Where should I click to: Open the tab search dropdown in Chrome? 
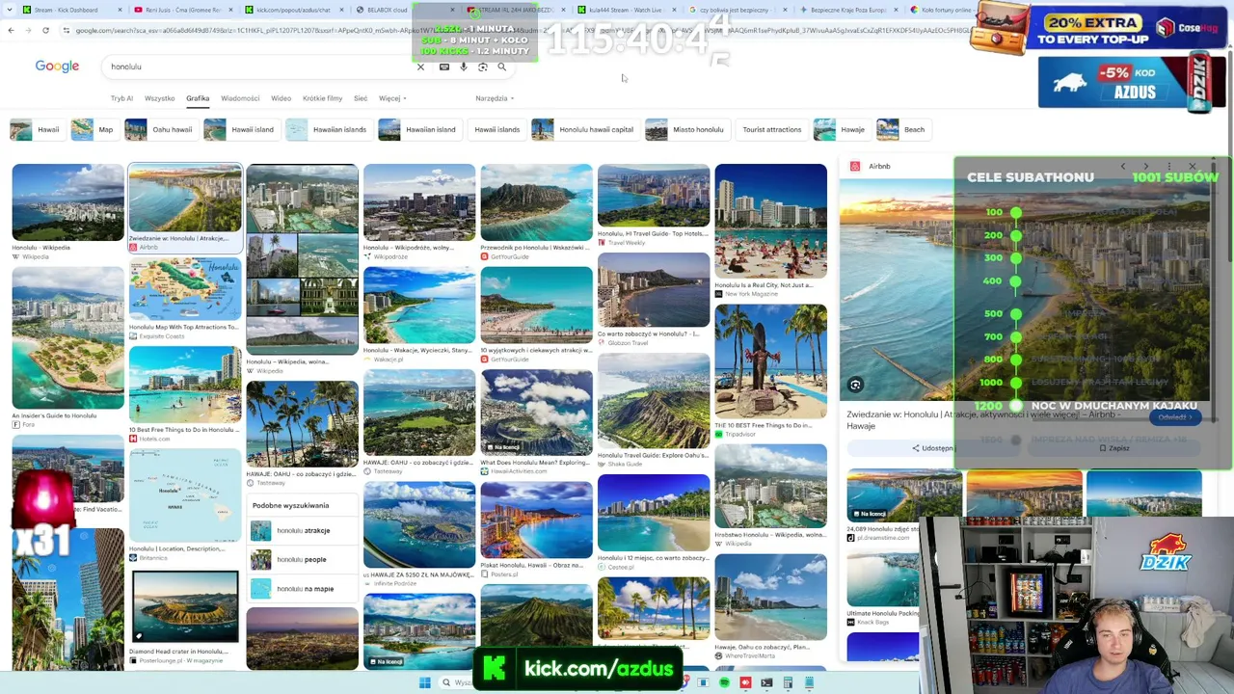point(11,10)
